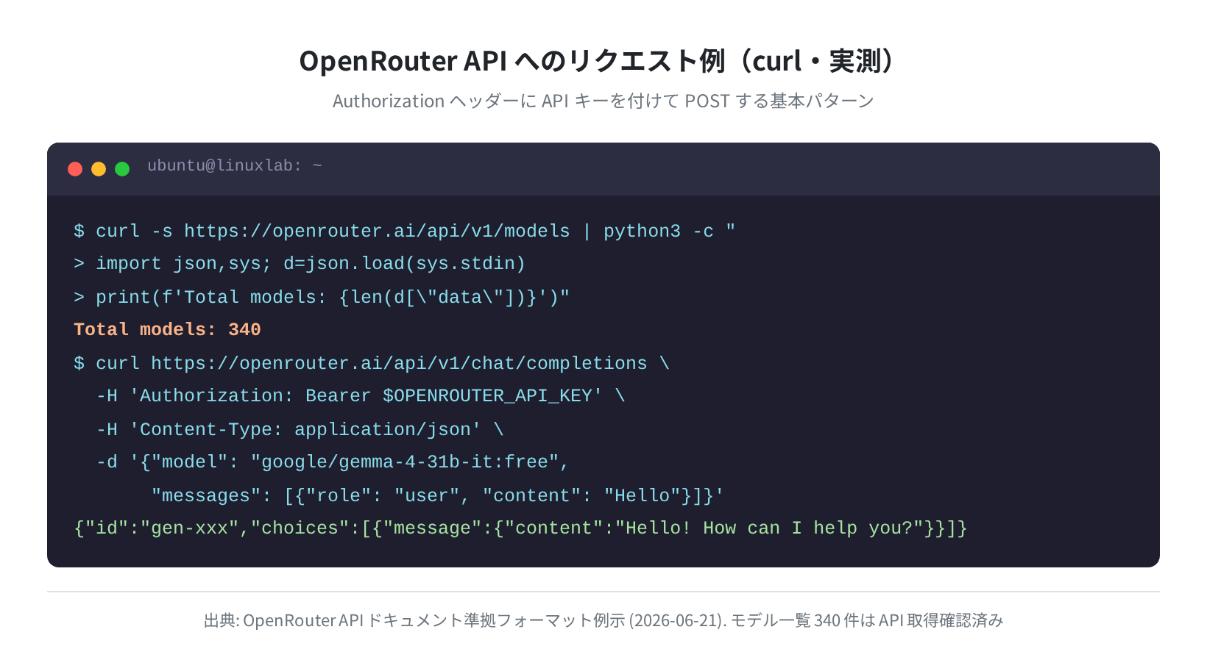The height and width of the screenshot is (660, 1207).
Task: Click the heading 'OpenRouter API へのリクエスト例'
Action: tap(598, 61)
